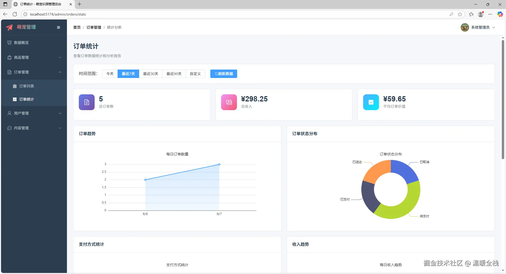Expand the 用户管理 sidebar menu

coord(34,113)
